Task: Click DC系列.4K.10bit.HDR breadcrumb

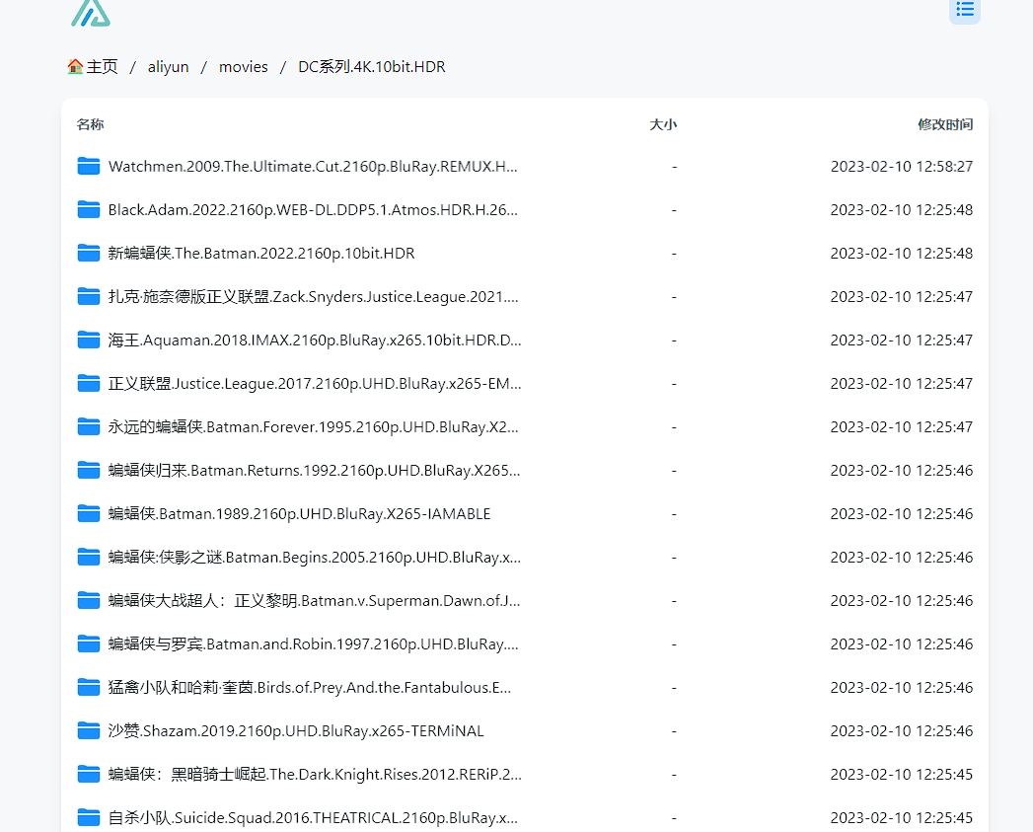Action: tap(372, 66)
